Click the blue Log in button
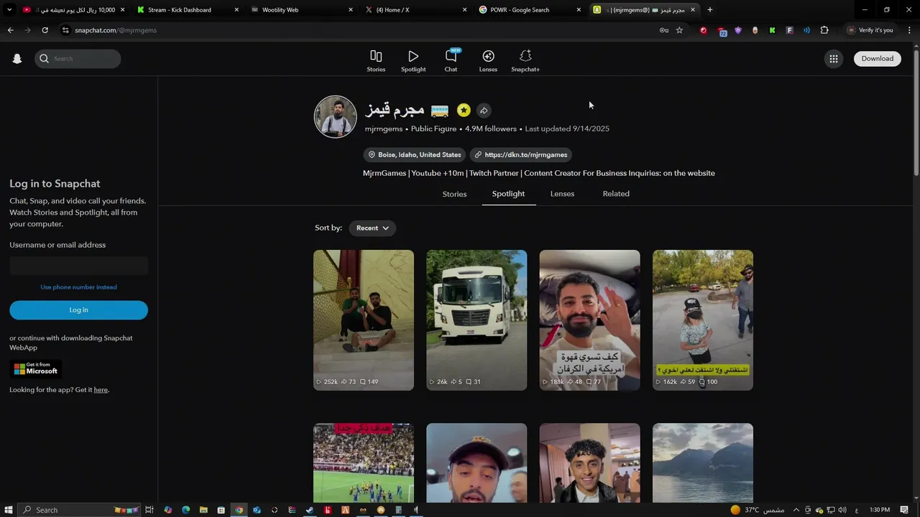This screenshot has height=517, width=920. pyautogui.click(x=78, y=310)
